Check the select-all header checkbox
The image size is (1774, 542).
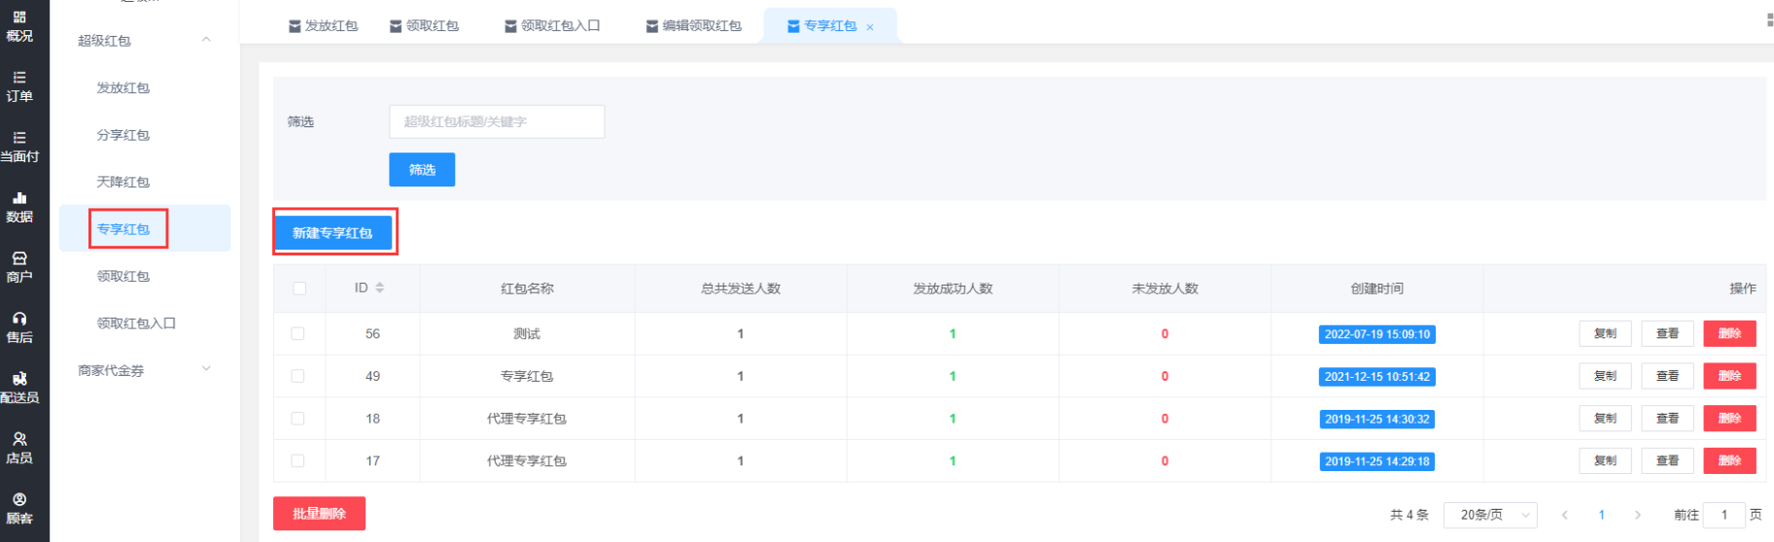pos(299,288)
